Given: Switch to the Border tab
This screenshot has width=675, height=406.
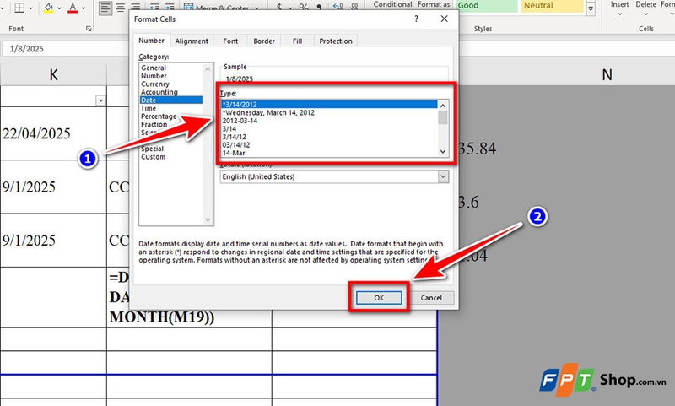Looking at the screenshot, I should 264,41.
